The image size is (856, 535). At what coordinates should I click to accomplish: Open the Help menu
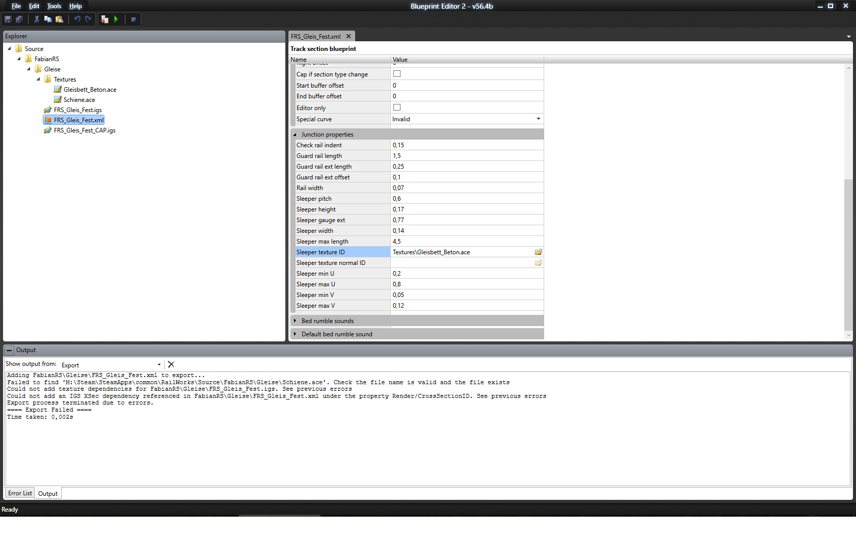coord(75,6)
